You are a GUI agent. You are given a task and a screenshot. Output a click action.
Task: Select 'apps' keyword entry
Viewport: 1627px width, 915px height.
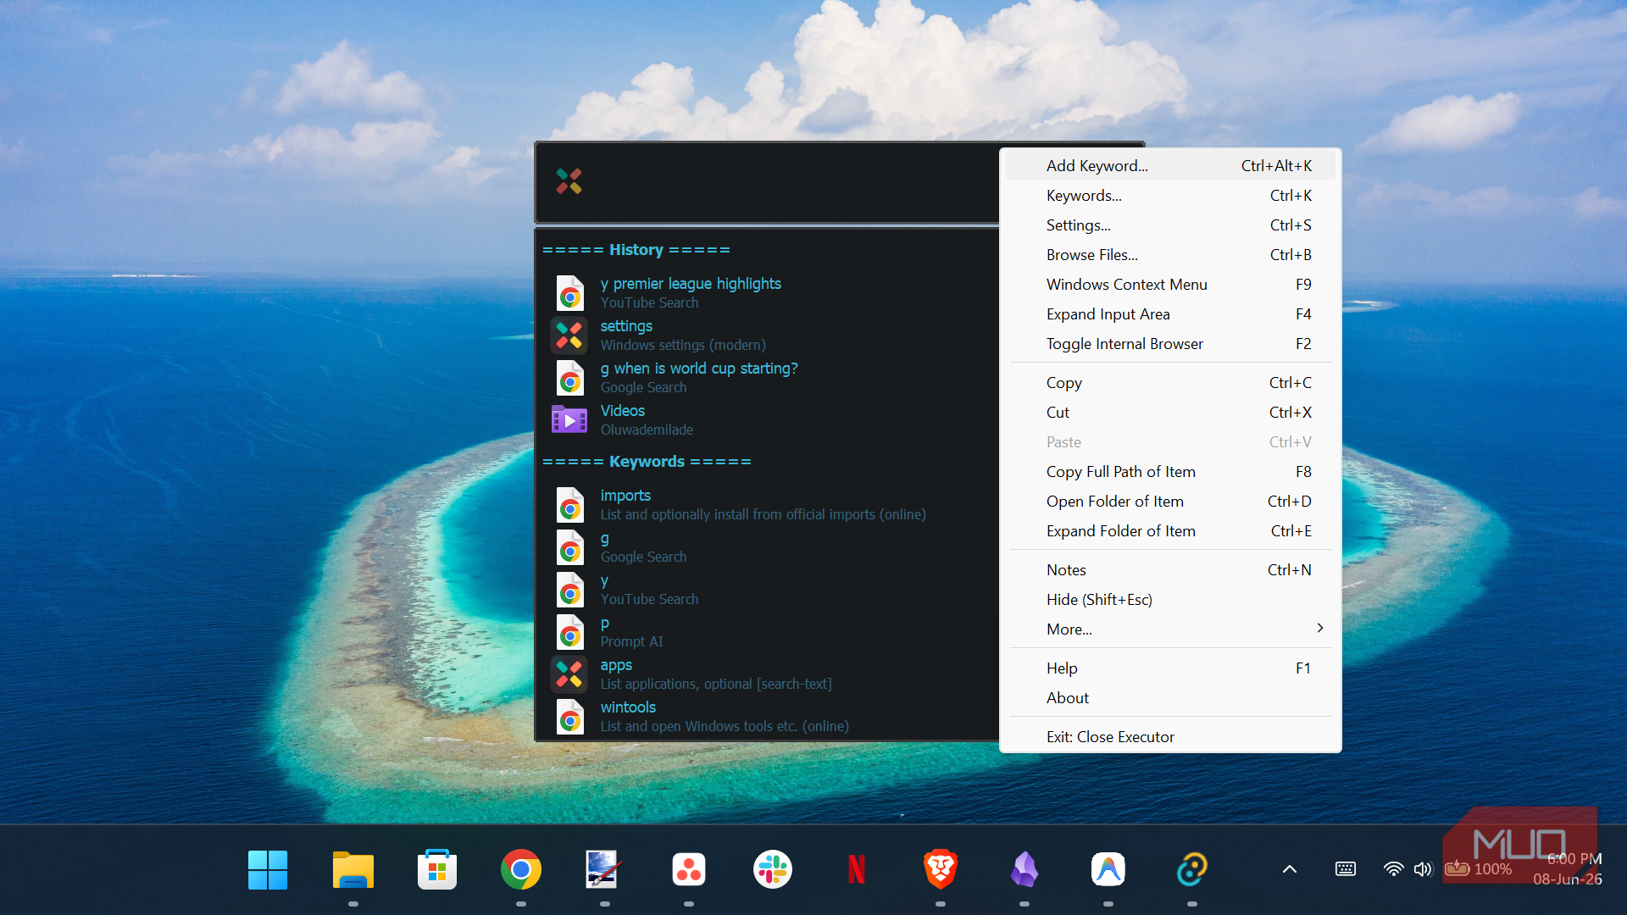click(769, 674)
